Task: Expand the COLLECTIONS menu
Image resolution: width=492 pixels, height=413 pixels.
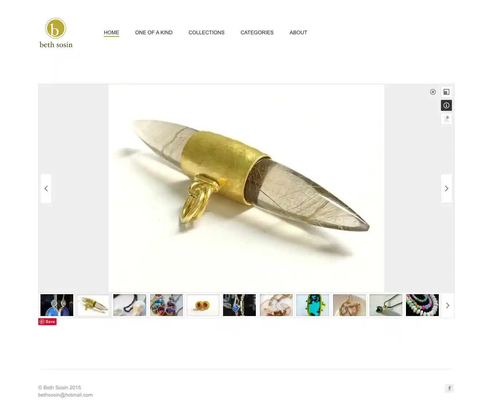Action: [207, 32]
